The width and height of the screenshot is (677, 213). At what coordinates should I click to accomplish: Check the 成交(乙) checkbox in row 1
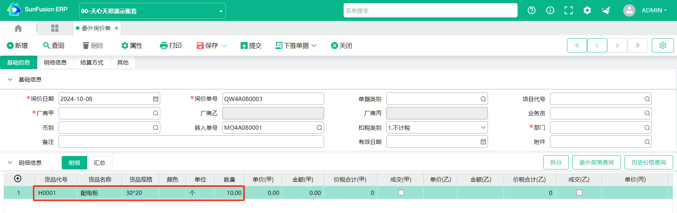579,193
